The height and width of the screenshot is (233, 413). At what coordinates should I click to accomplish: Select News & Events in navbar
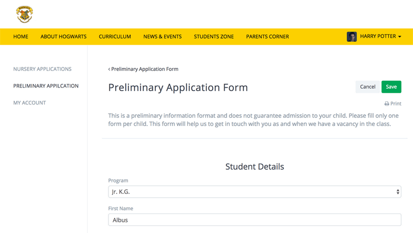tap(162, 37)
